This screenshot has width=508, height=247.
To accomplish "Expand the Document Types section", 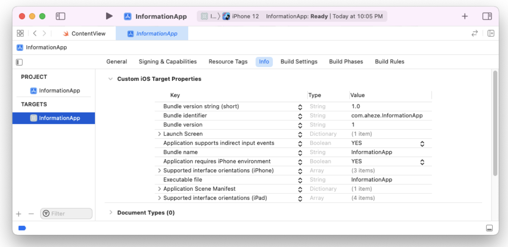I will tap(111, 213).
